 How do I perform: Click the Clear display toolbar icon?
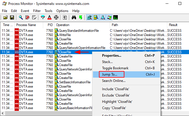tap(34, 17)
